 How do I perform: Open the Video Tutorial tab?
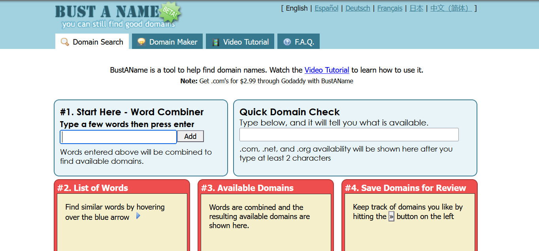[x=240, y=41]
